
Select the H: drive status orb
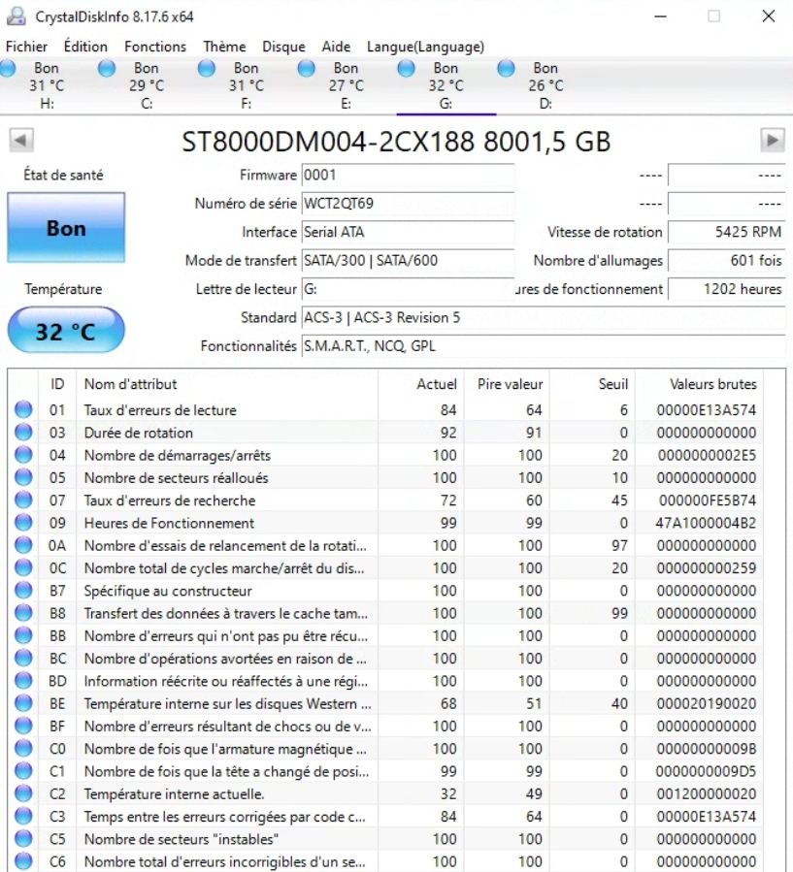coord(7,68)
